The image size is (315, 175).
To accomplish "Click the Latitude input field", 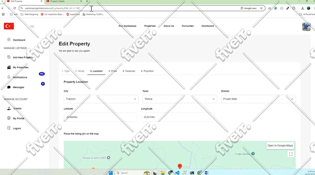I will (x=100, y=117).
